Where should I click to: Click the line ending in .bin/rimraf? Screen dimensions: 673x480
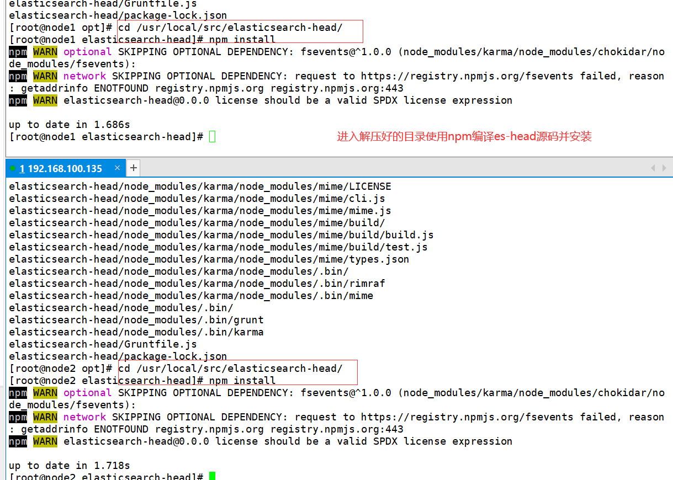(x=197, y=284)
